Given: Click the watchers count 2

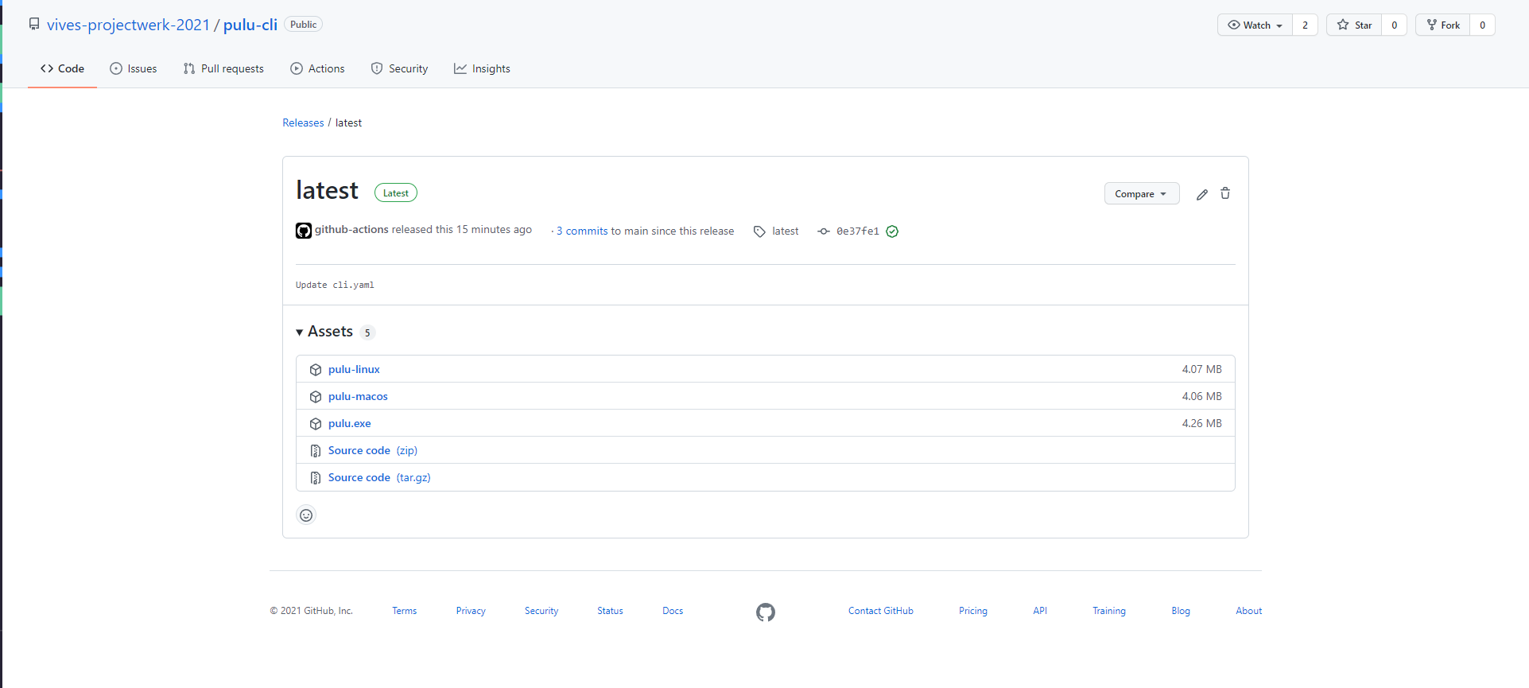Looking at the screenshot, I should 1305,25.
